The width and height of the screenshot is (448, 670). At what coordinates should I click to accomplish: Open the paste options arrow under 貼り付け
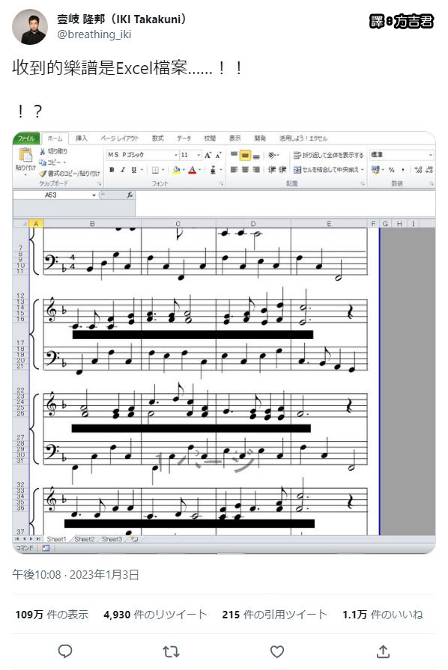(25, 174)
